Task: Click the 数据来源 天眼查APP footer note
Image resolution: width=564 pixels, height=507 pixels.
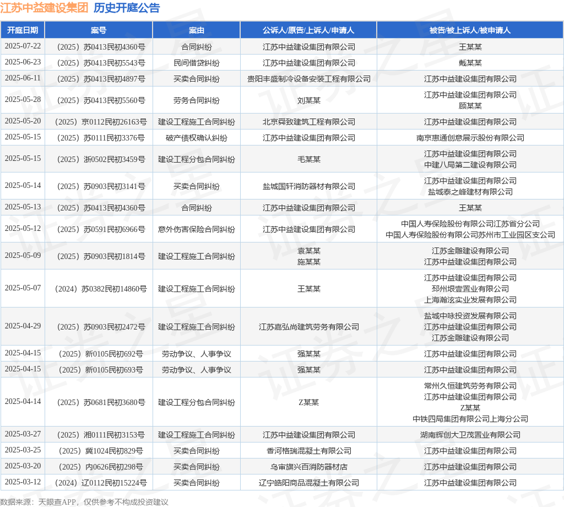Action: pos(84,502)
